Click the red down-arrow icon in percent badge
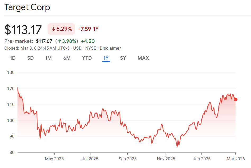The width and height of the screenshot is (251, 168). point(53,29)
